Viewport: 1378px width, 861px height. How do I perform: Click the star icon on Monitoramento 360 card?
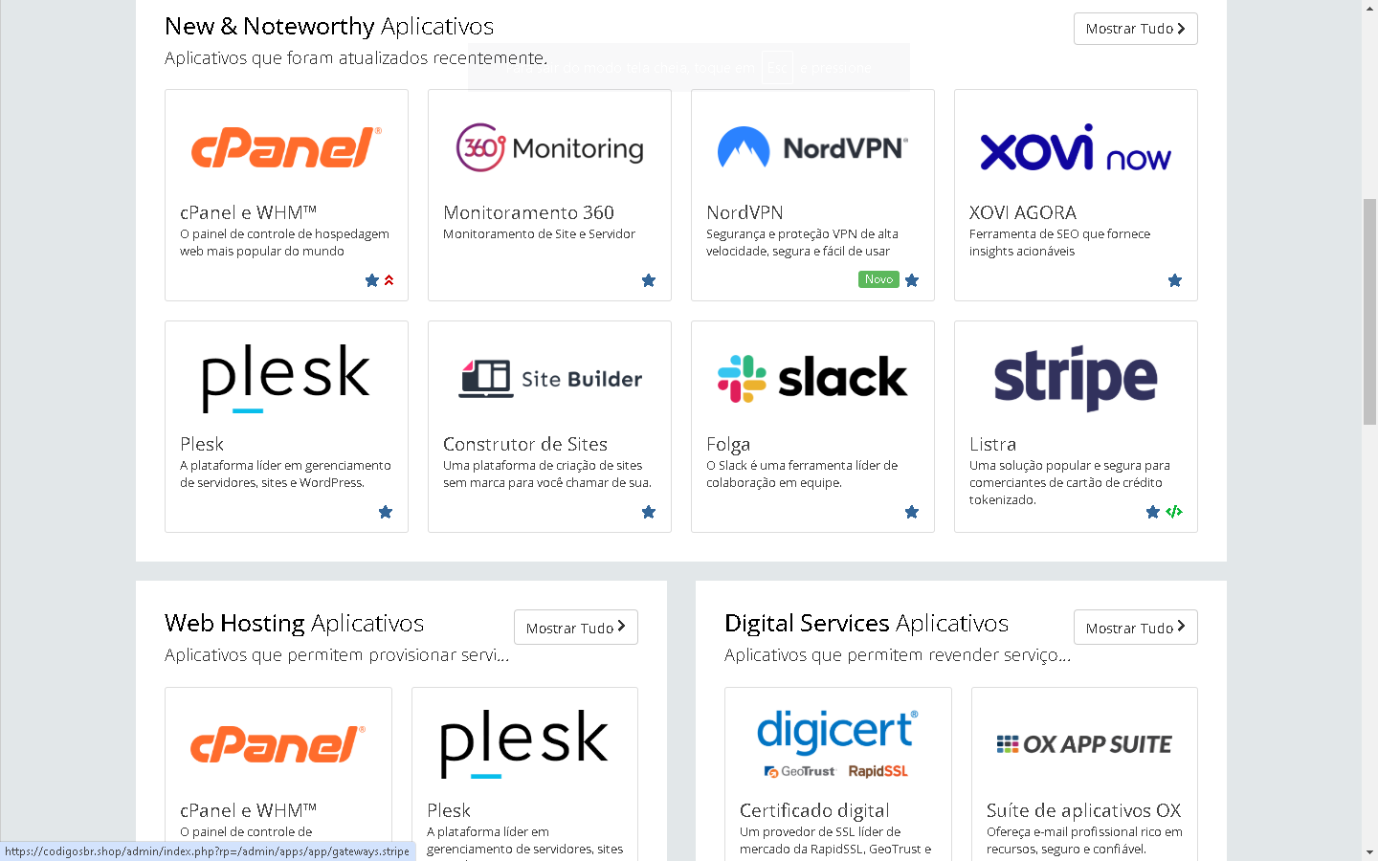pos(649,280)
